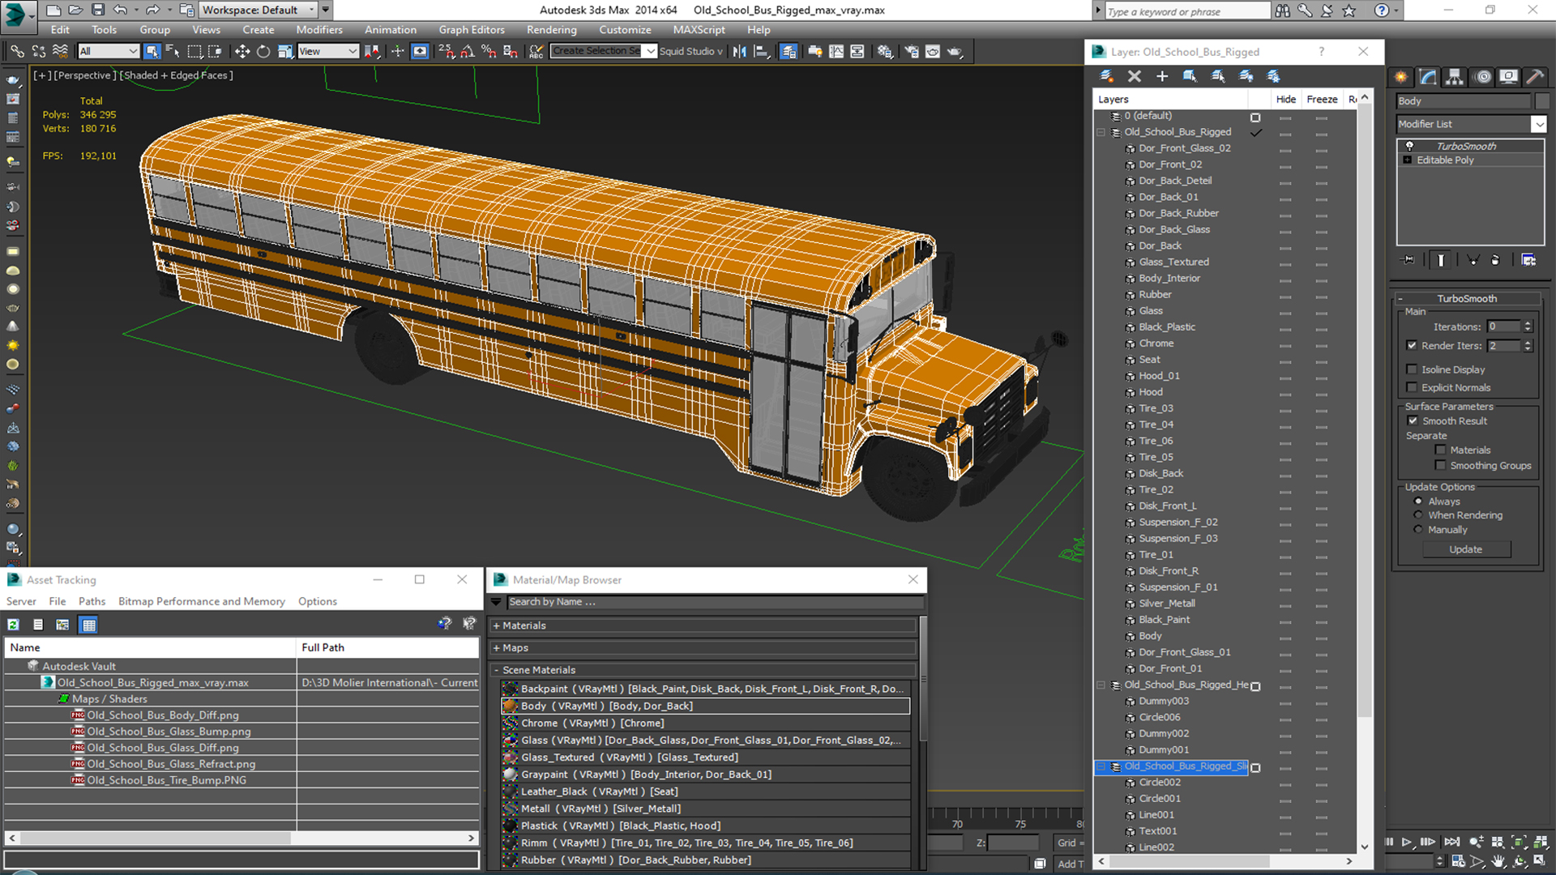Select the Arc Rotate viewport icon

point(1519,861)
